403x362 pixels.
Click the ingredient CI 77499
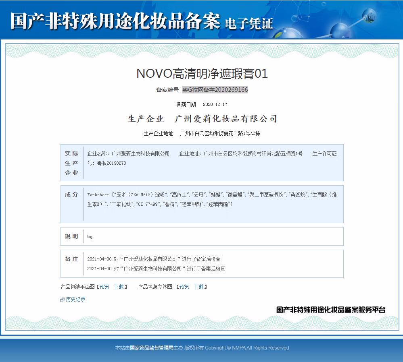pos(148,205)
